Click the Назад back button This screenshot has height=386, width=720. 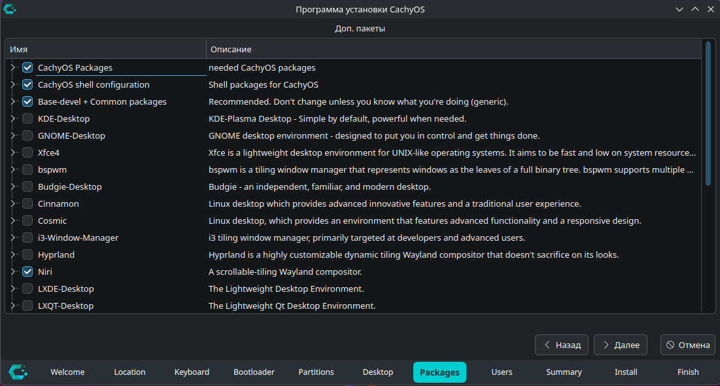coord(562,345)
